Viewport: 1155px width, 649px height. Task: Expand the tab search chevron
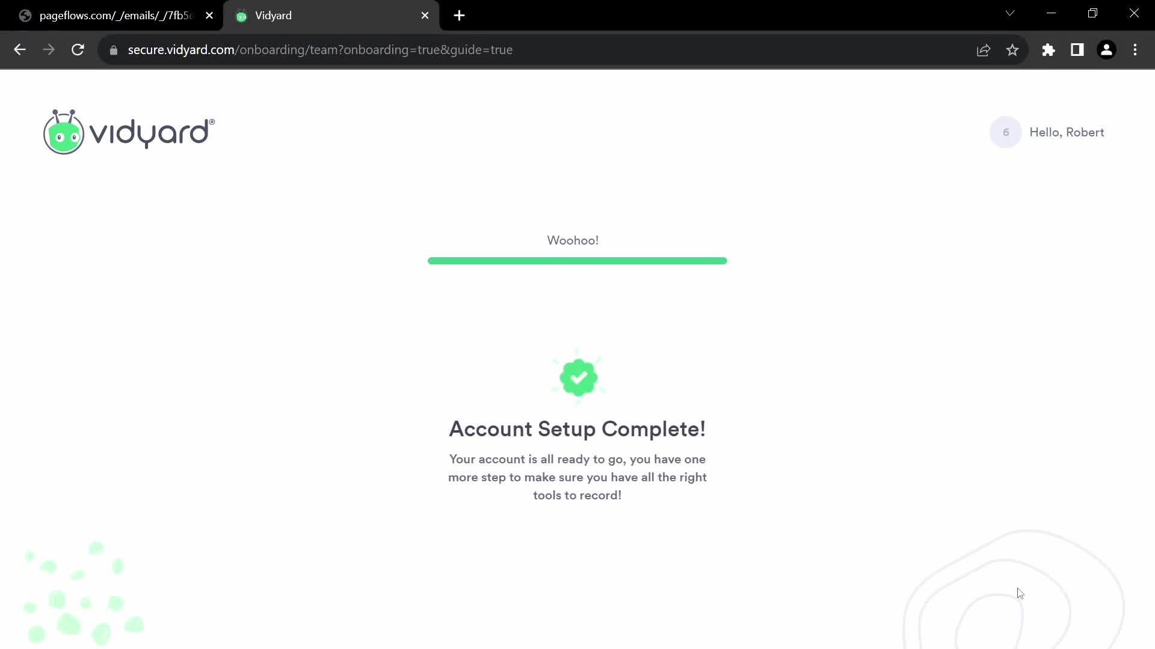pyautogui.click(x=1010, y=13)
